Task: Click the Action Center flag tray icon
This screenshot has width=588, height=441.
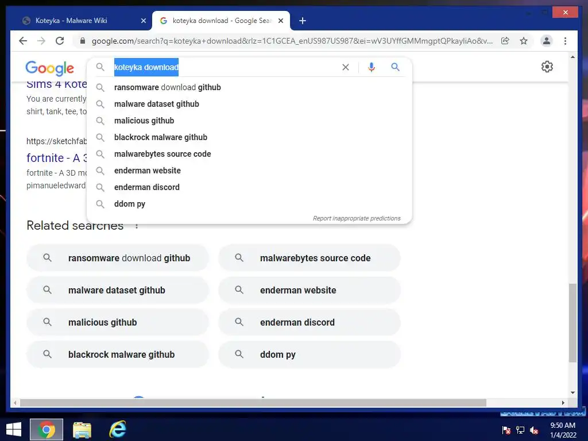Action: point(506,430)
